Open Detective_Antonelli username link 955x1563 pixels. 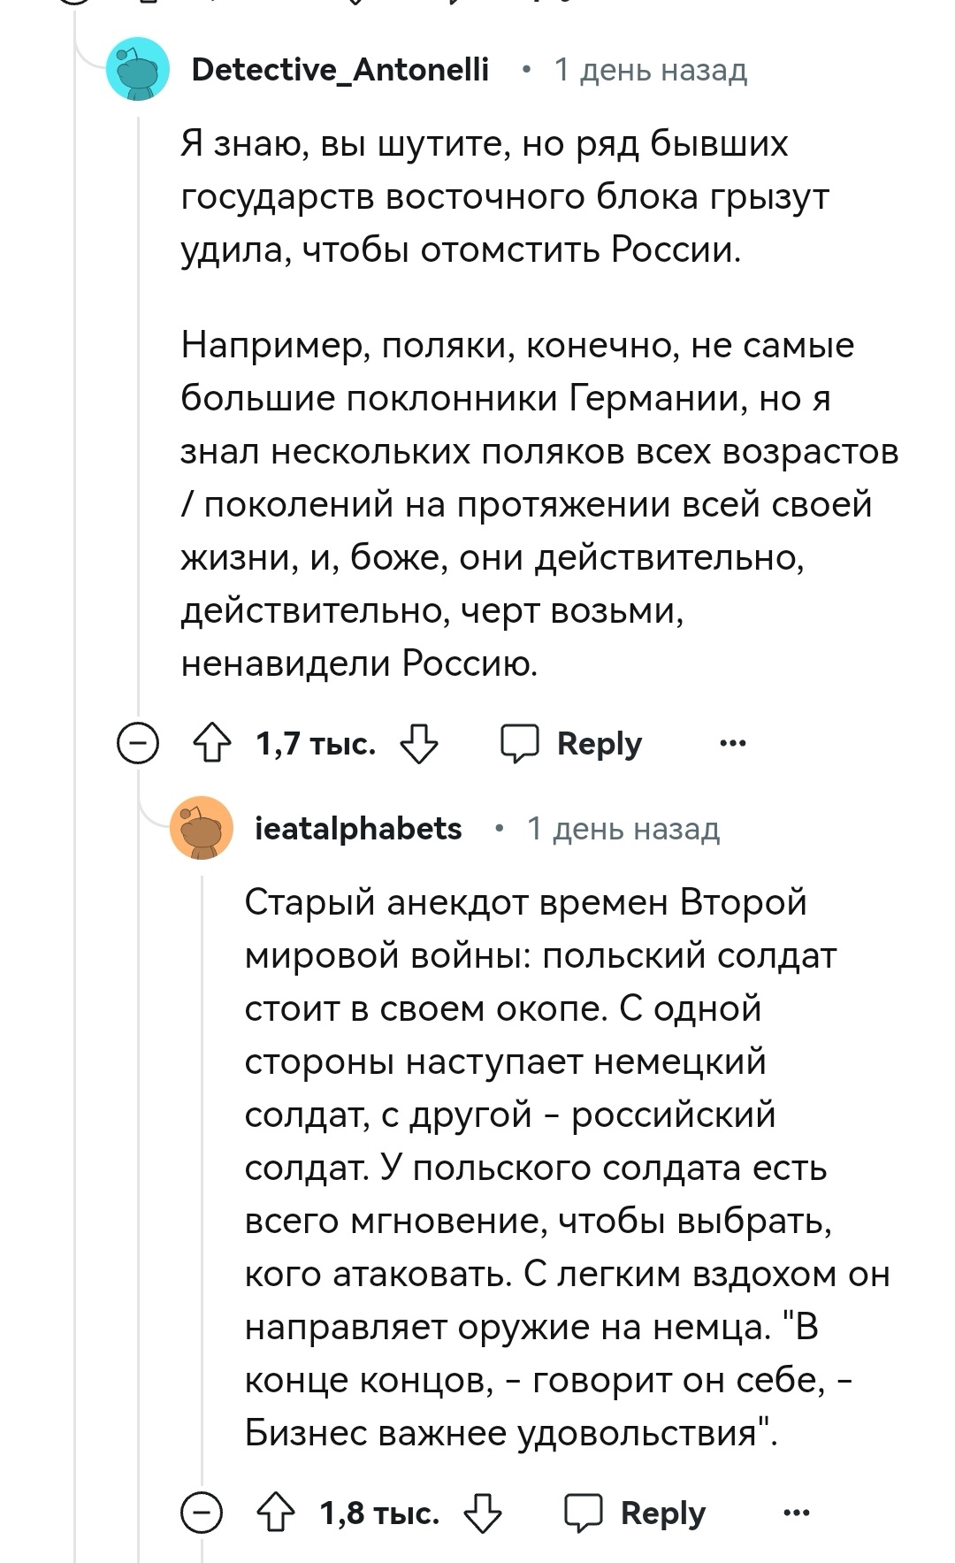coord(340,69)
